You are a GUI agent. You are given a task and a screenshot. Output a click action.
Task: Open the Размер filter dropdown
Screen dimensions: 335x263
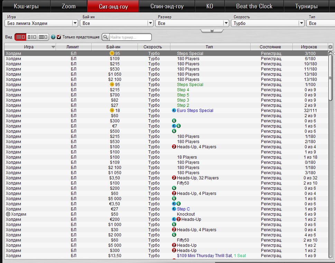[x=192, y=23]
